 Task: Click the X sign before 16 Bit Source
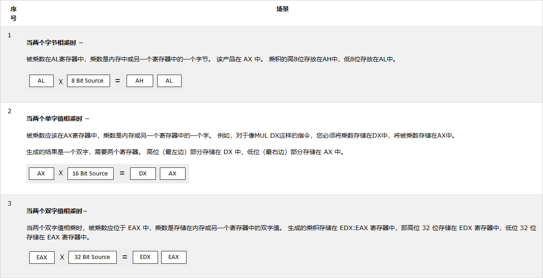coord(61,173)
